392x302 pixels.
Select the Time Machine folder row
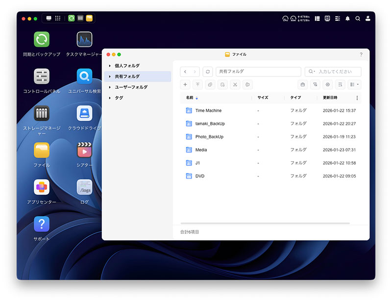208,111
